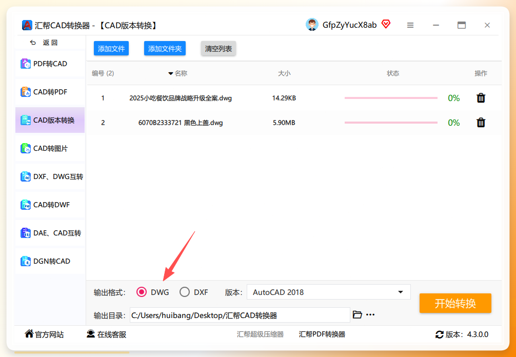
Task: Click the 添加文件 button
Action: coord(111,48)
